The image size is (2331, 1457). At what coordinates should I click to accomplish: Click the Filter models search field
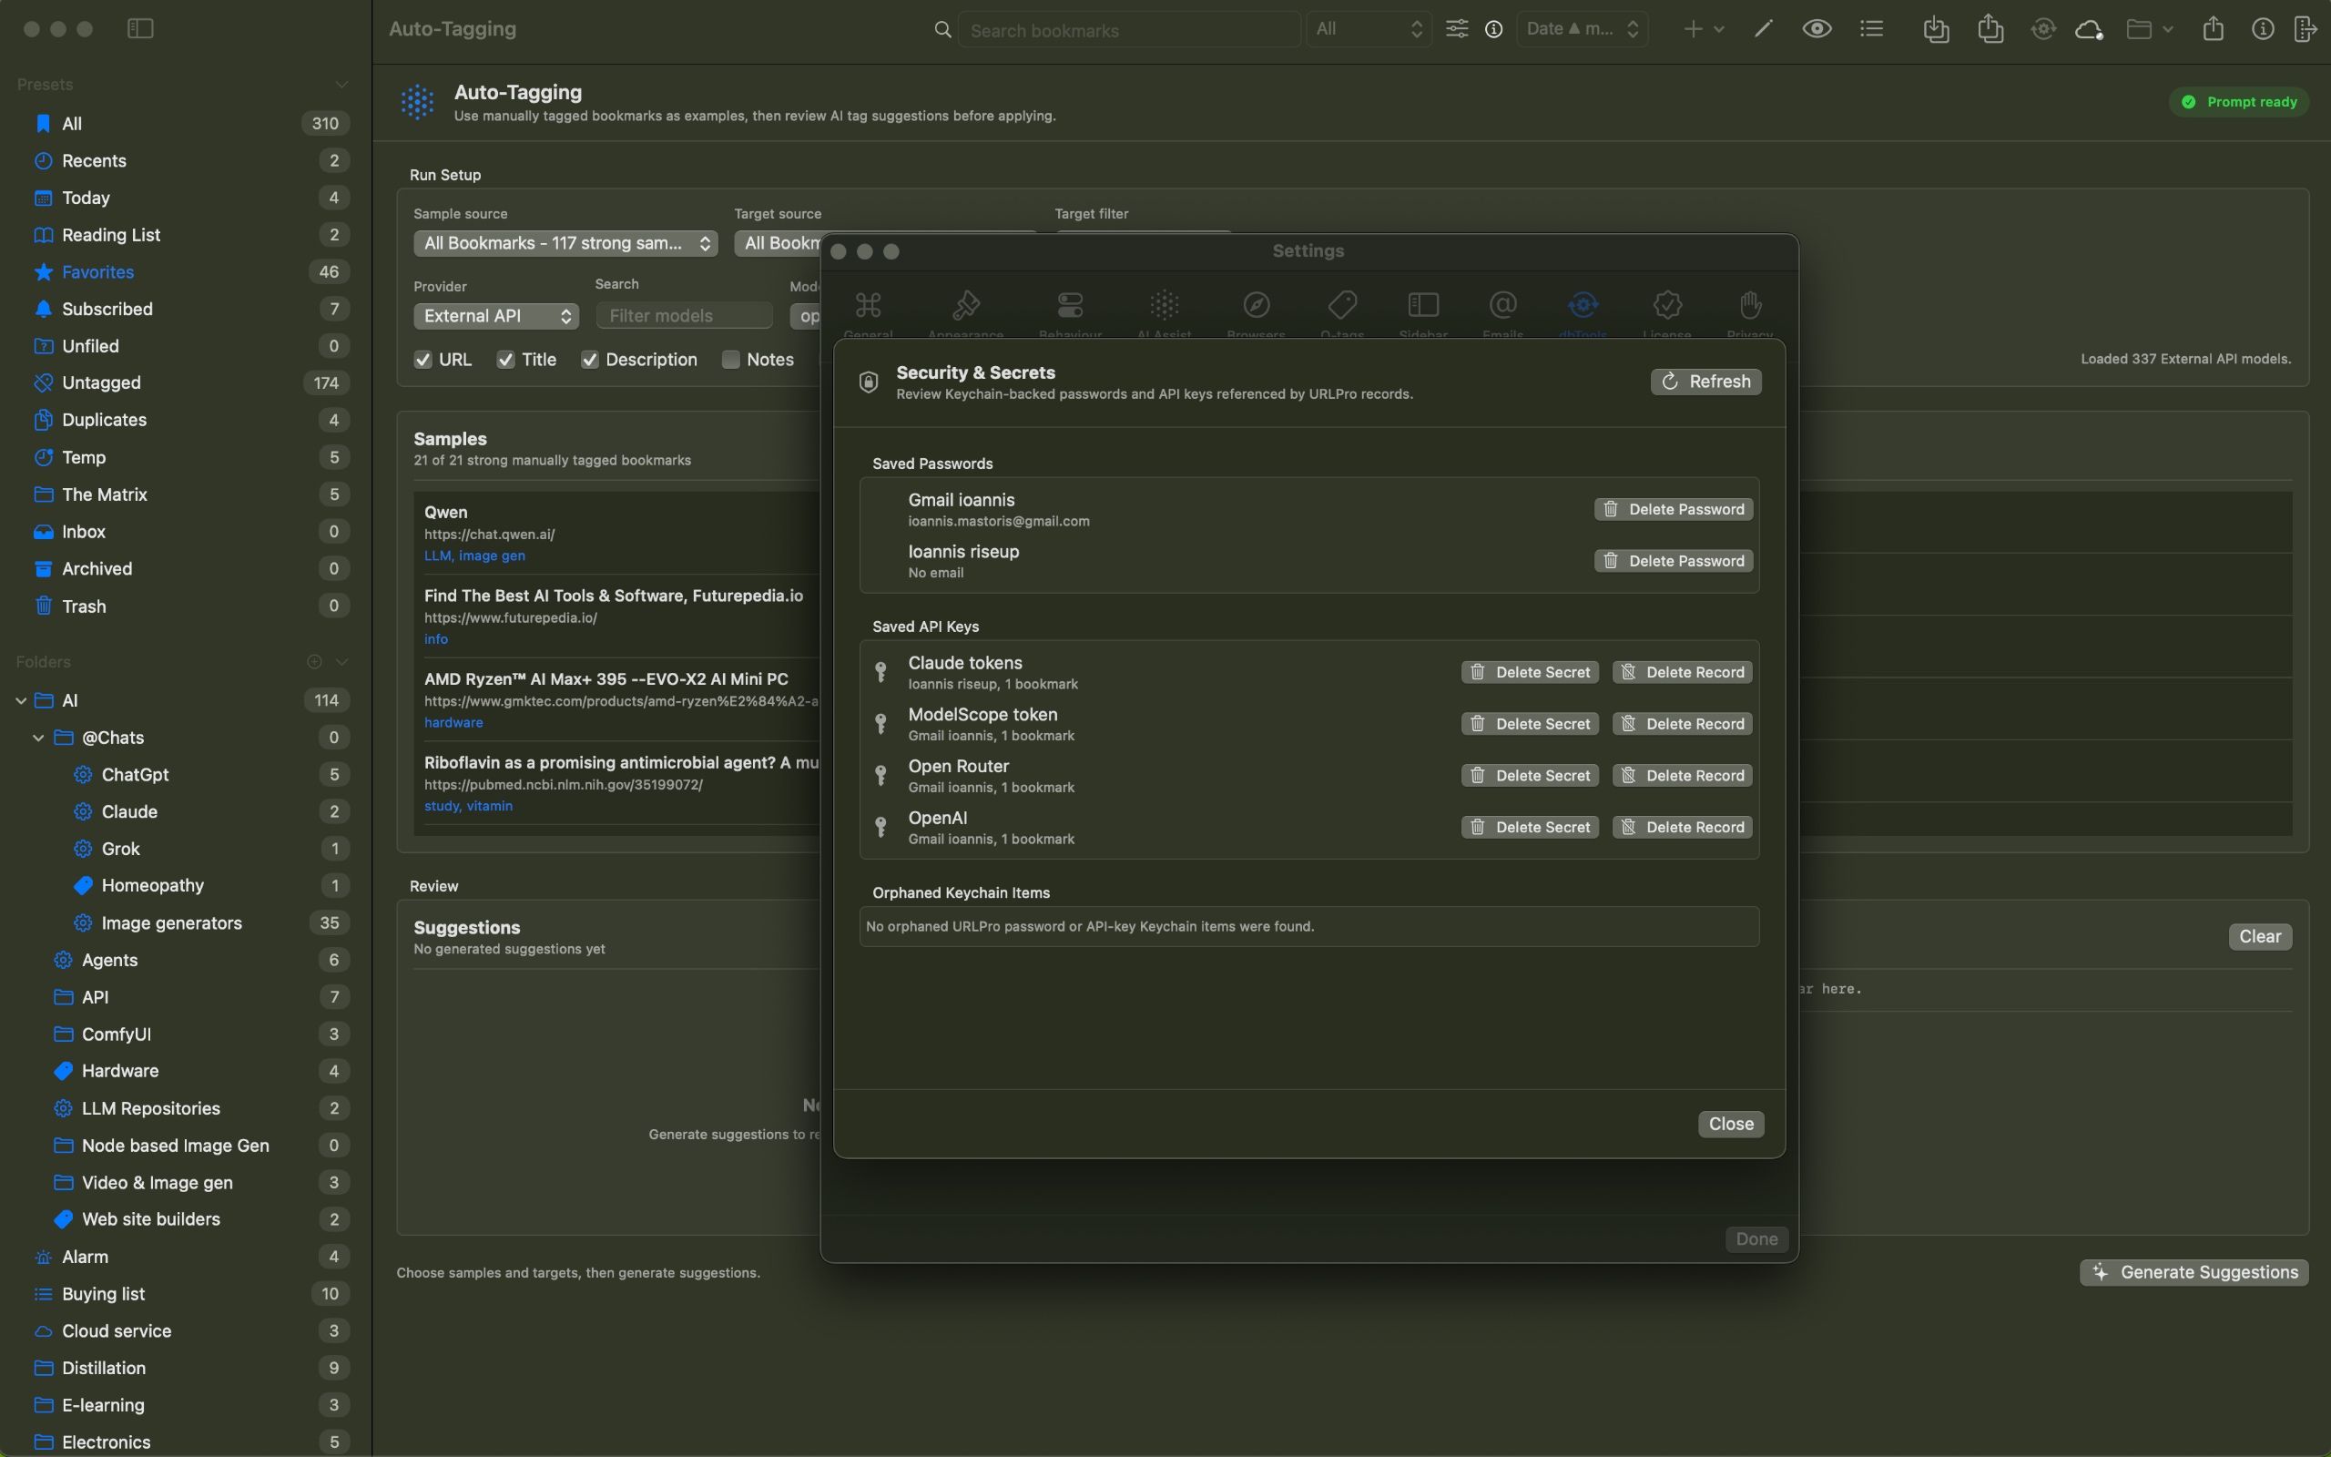684,316
